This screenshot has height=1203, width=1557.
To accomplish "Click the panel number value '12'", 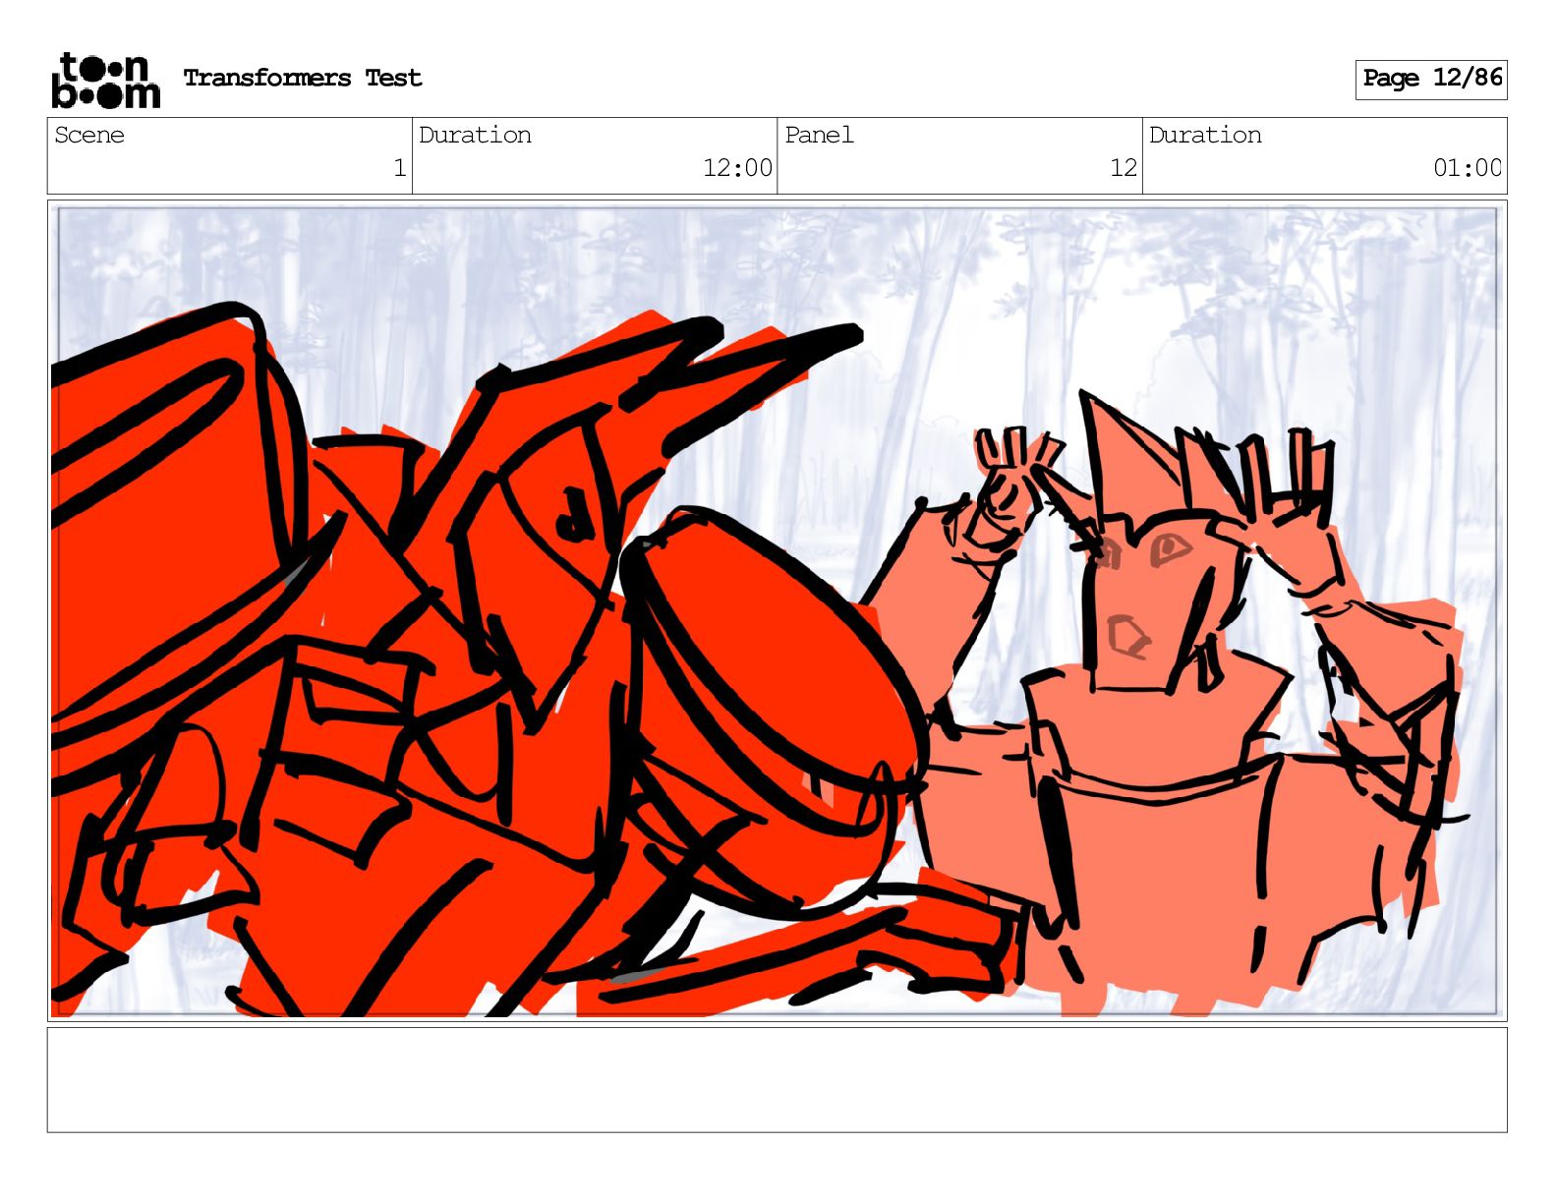I will [1124, 168].
